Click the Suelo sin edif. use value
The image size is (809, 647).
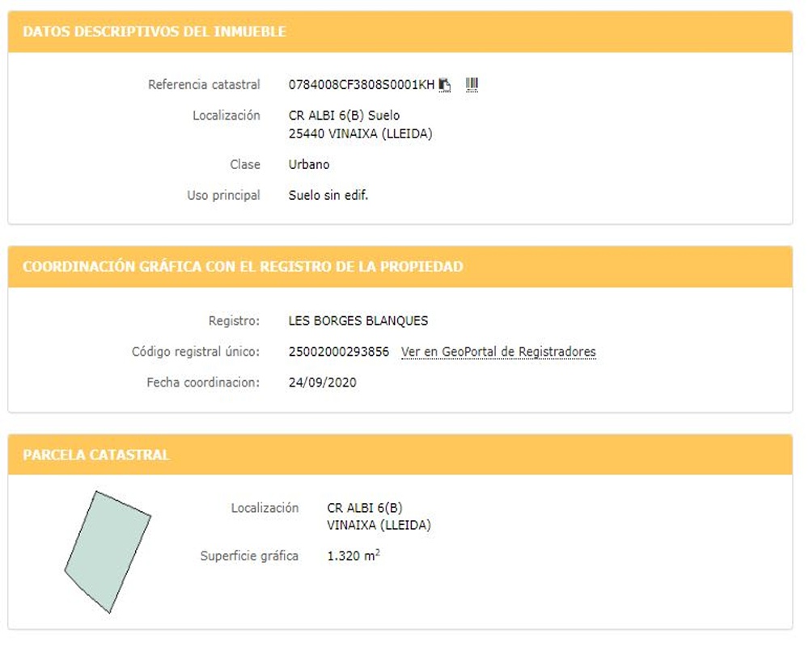pyautogui.click(x=328, y=196)
